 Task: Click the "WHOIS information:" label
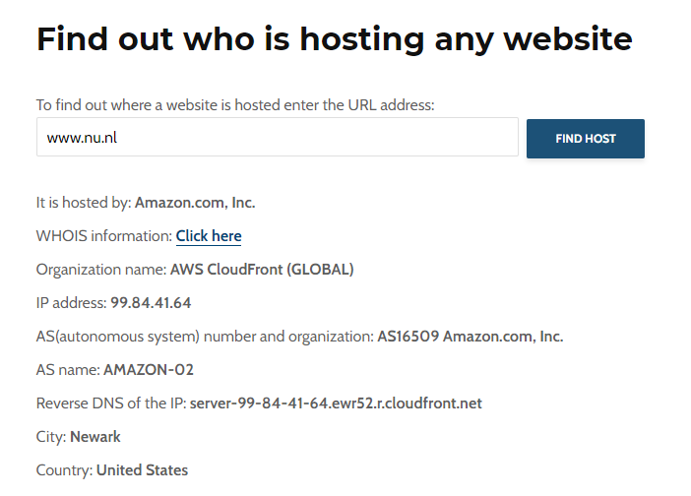click(x=104, y=236)
